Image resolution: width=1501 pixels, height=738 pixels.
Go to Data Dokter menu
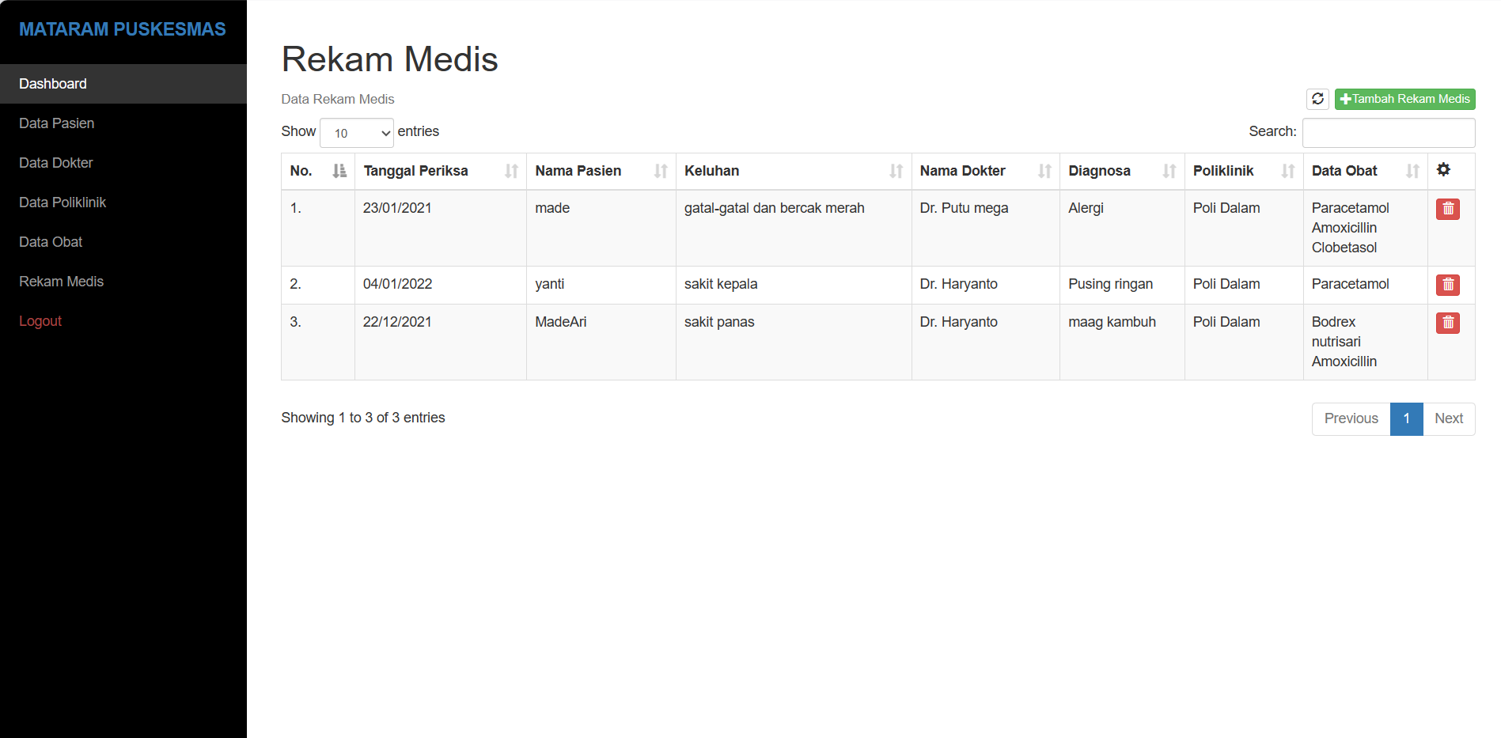(x=56, y=163)
